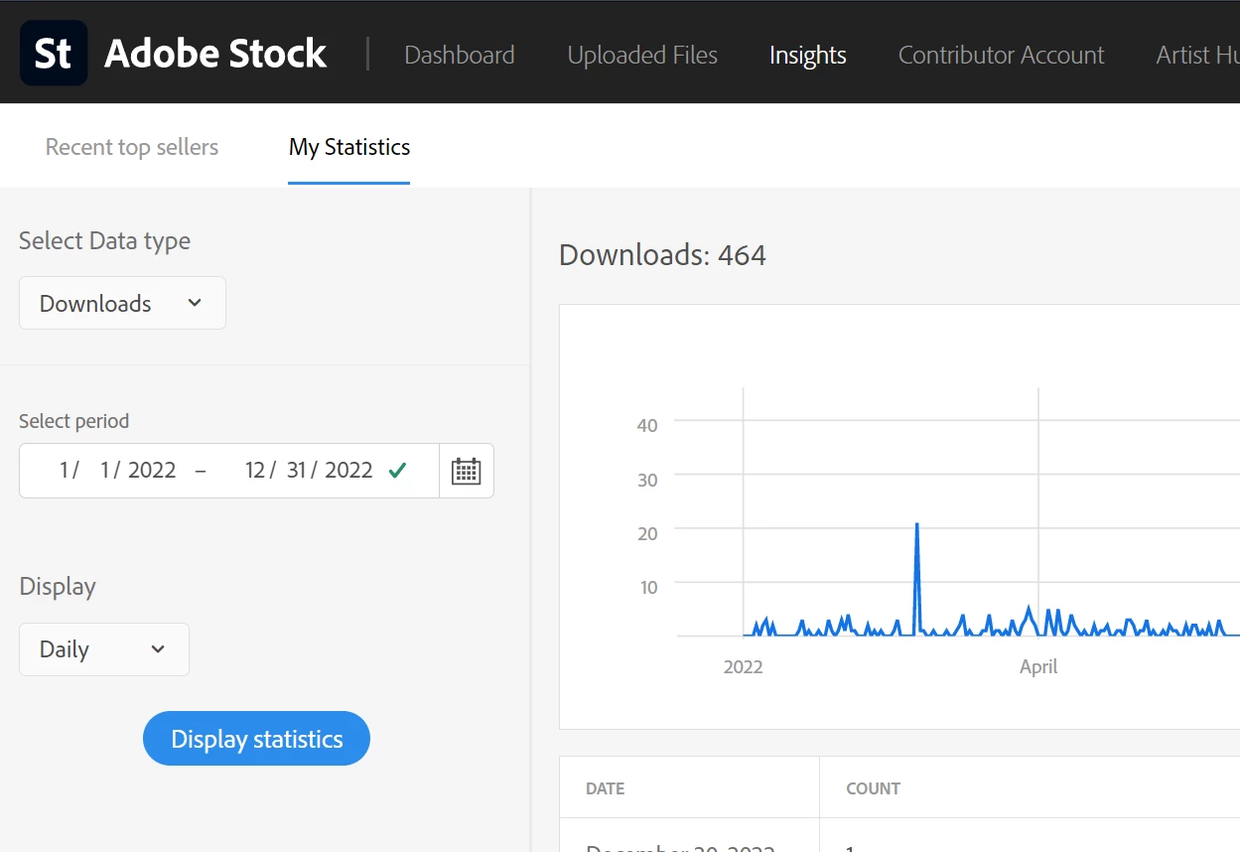Click the green date validation checkmark

pos(397,471)
